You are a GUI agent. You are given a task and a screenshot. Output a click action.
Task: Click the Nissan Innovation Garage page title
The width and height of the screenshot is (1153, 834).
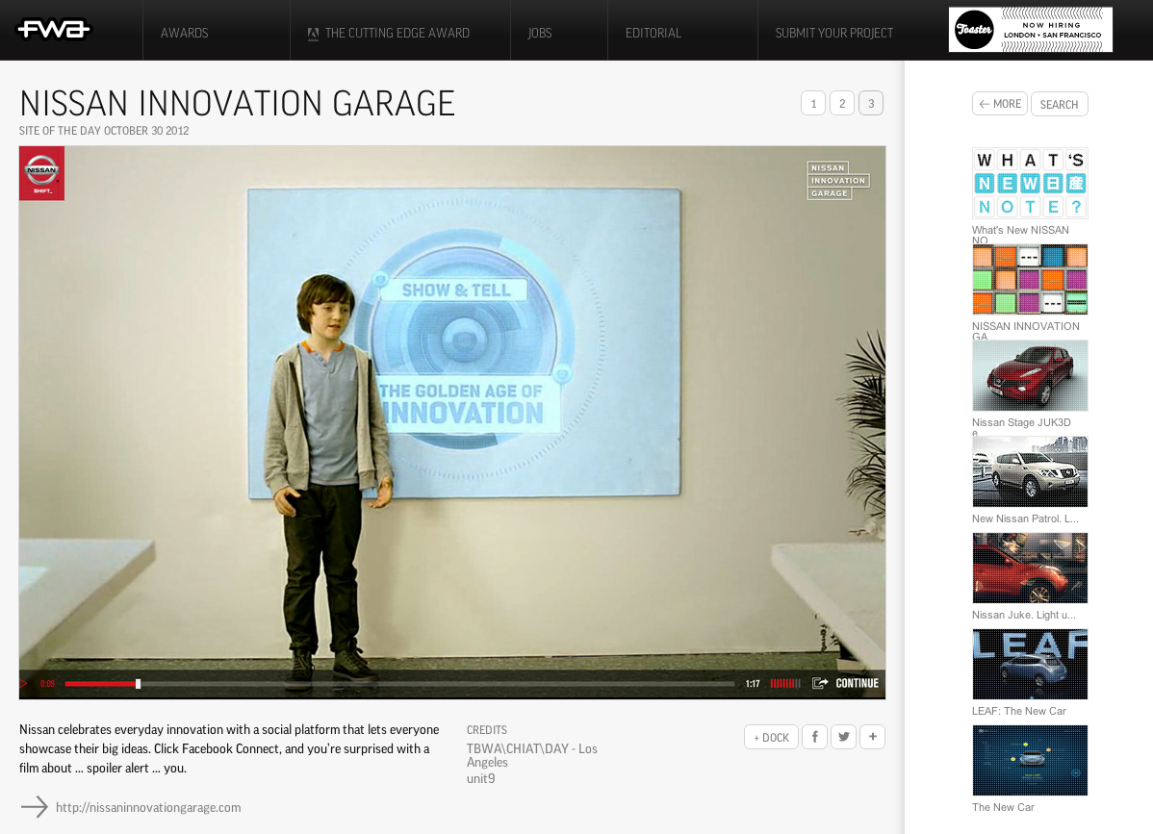coord(237,104)
